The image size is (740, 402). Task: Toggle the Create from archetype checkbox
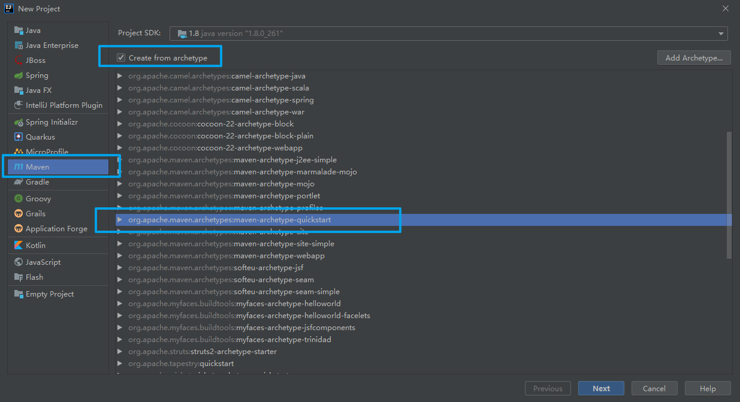tap(121, 58)
